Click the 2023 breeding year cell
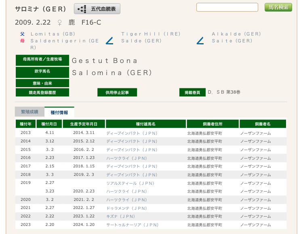The height and width of the screenshot is (234, 303). point(25,225)
